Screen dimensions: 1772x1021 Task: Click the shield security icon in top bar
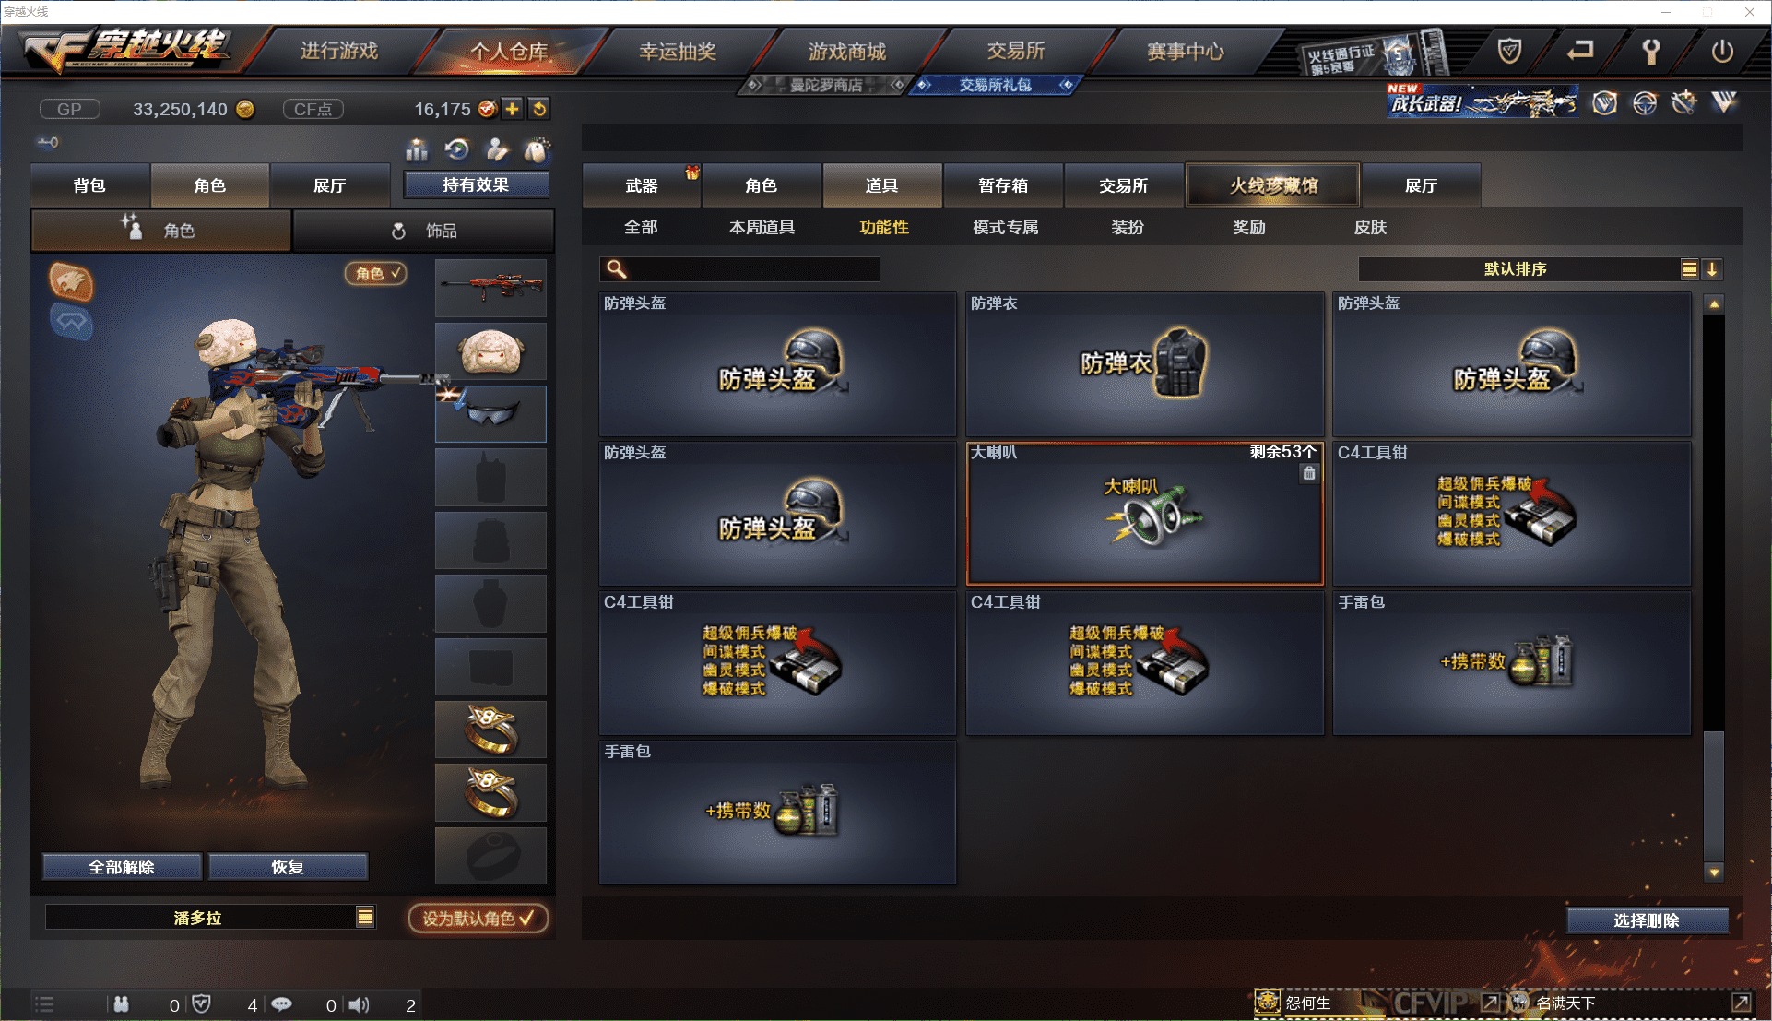tap(1509, 51)
